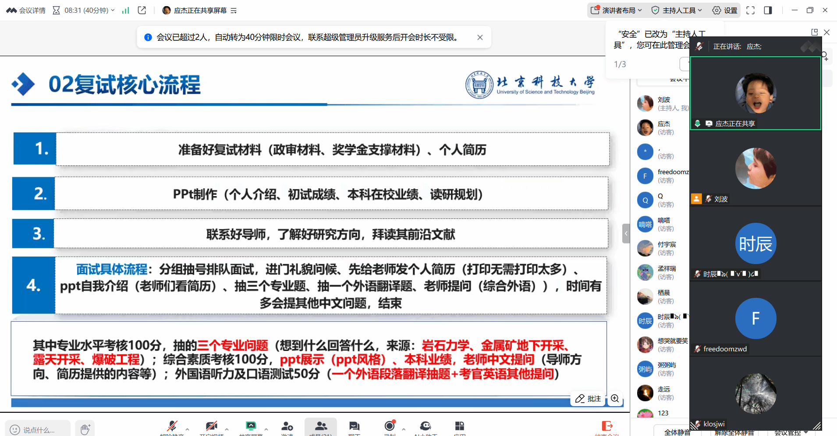
Task: Click the share screen icon
Action: tap(251, 426)
